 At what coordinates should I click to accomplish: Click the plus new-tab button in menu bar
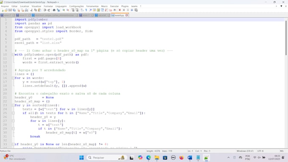tap(276, 6)
